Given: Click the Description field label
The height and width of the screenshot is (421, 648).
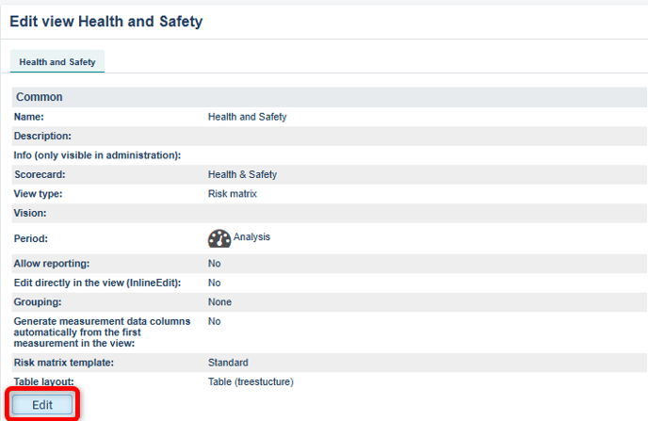Looking at the screenshot, I should (42, 136).
